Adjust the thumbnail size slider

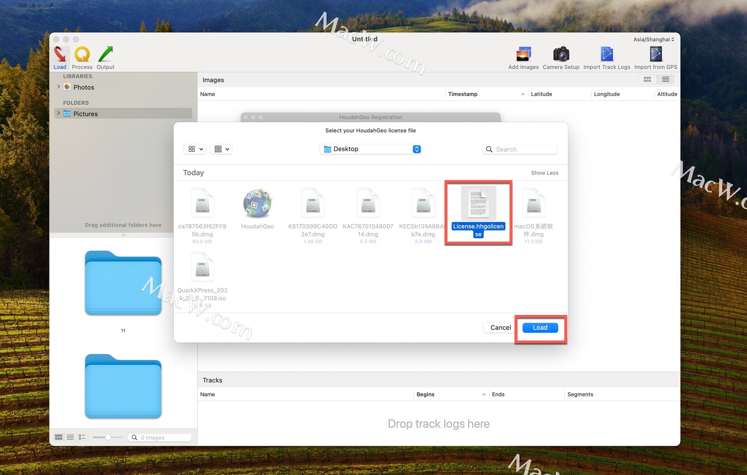click(x=108, y=437)
